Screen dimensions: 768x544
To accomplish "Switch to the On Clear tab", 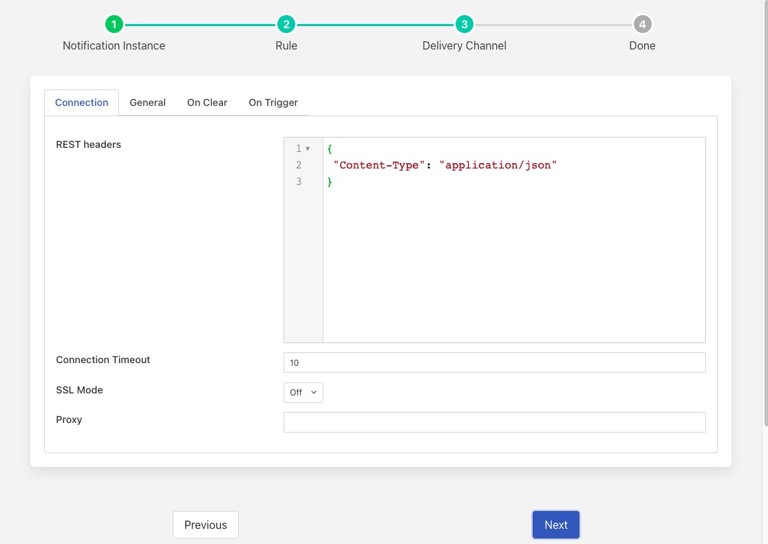I will tap(207, 102).
